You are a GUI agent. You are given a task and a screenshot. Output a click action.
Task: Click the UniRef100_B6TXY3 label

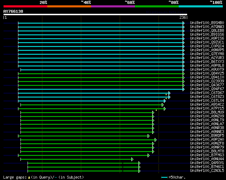click(x=207, y=62)
